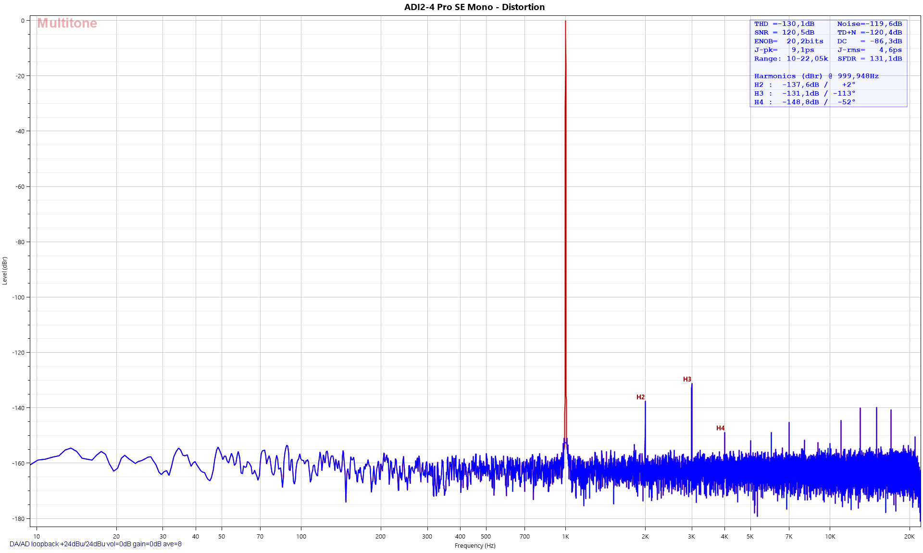Click the H4 harmonic marker label
This screenshot has height=553, width=923.
click(720, 428)
